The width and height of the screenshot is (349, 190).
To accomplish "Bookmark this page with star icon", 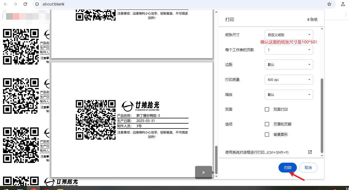I will coord(329,4).
